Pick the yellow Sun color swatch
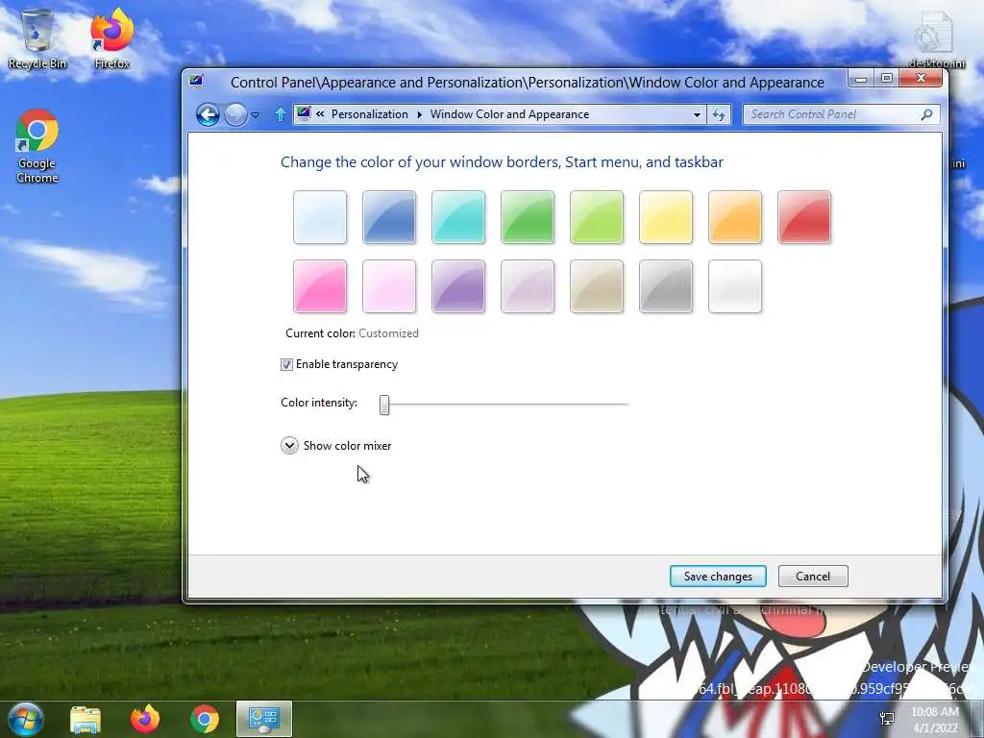The image size is (984, 738). click(x=666, y=217)
